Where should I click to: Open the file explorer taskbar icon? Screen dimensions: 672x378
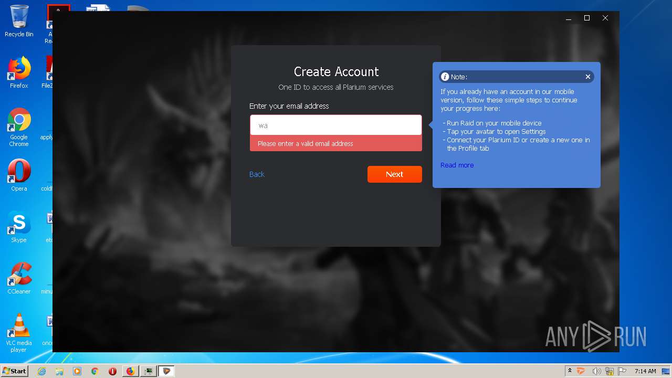point(59,371)
